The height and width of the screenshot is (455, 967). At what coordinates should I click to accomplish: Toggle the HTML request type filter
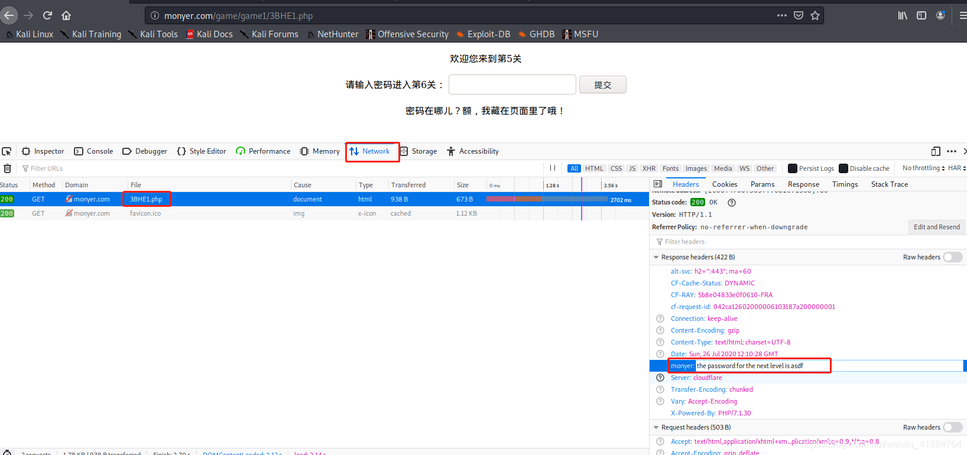pyautogui.click(x=594, y=168)
